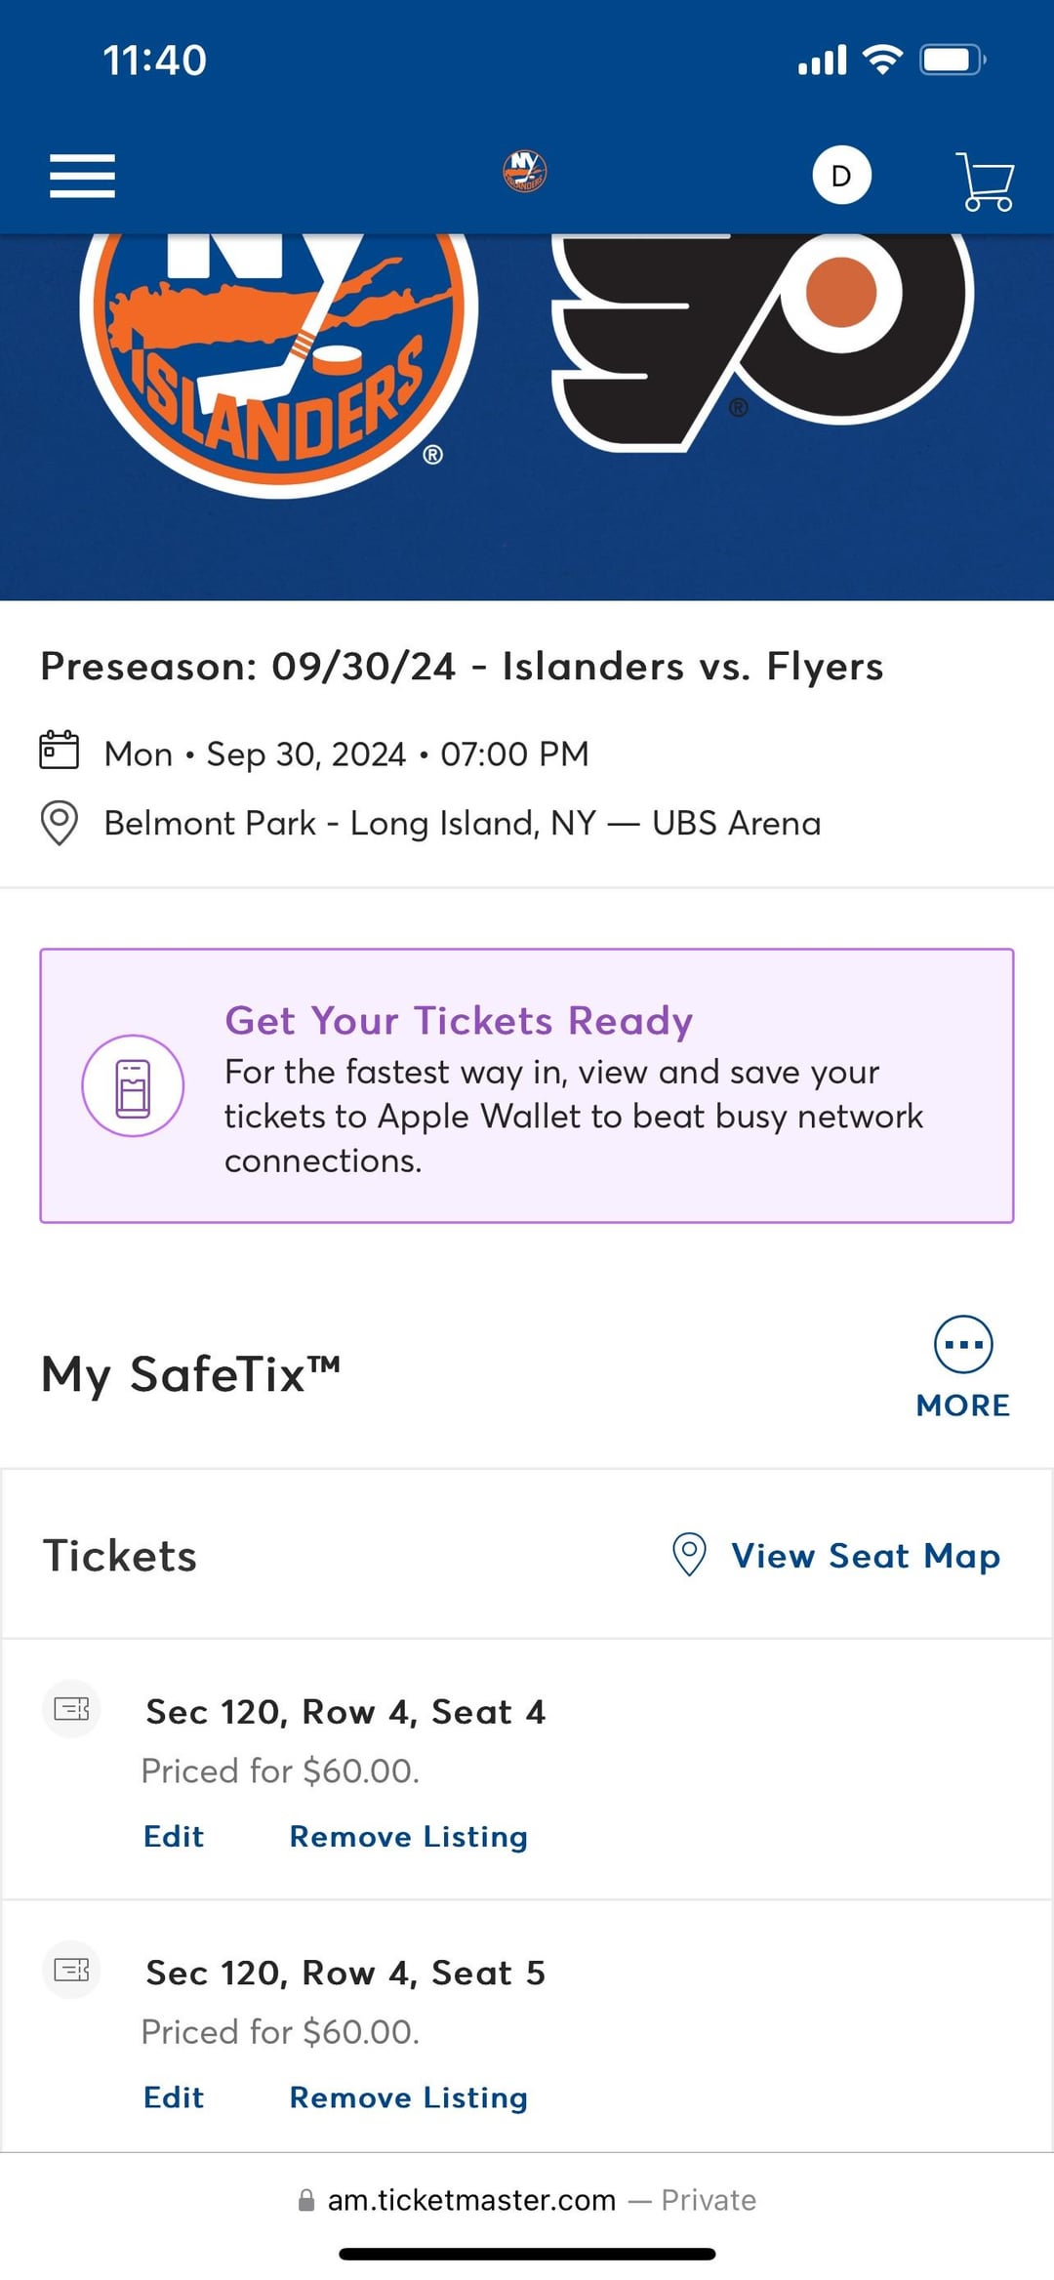Tap the Islanders logo in header
This screenshot has width=1054, height=2280.
525,172
